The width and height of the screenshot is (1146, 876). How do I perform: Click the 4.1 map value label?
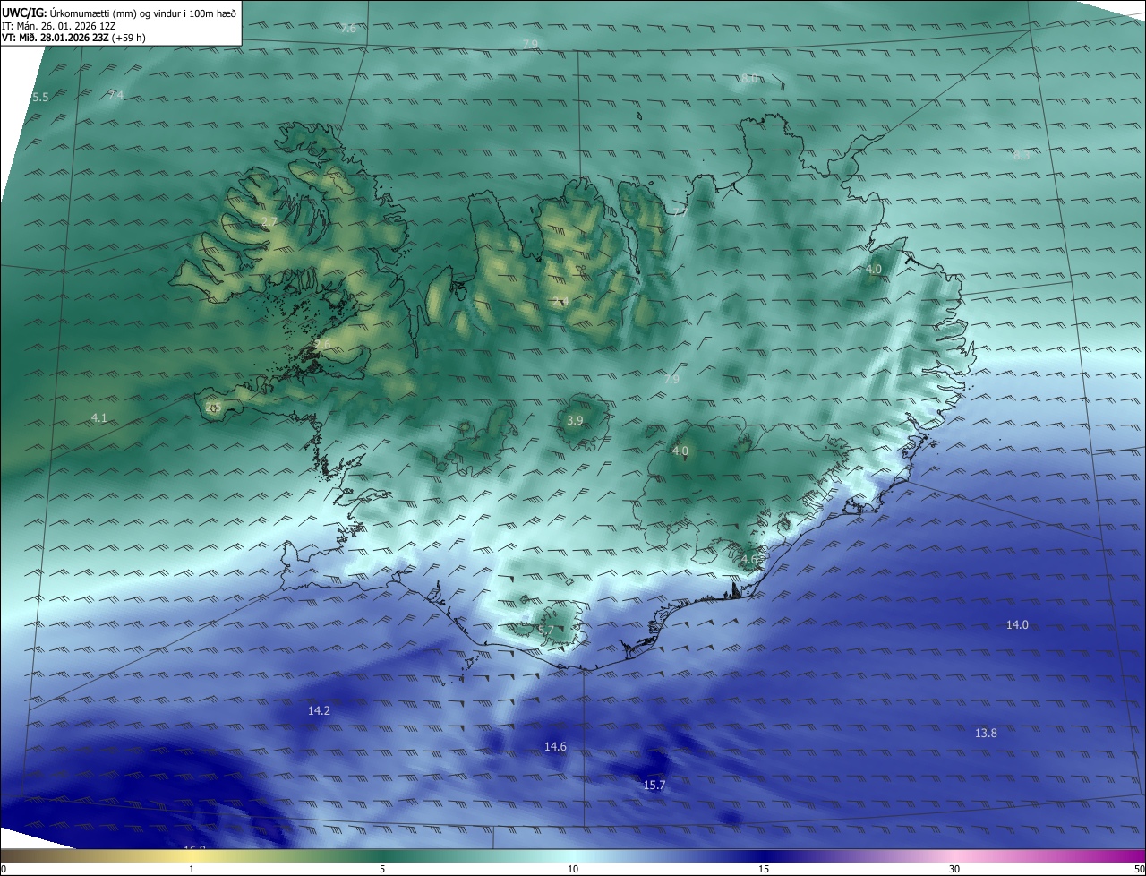click(x=99, y=417)
